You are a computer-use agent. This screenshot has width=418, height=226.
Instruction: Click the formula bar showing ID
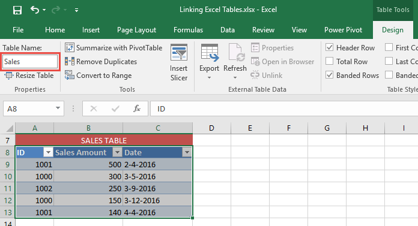tap(284, 109)
